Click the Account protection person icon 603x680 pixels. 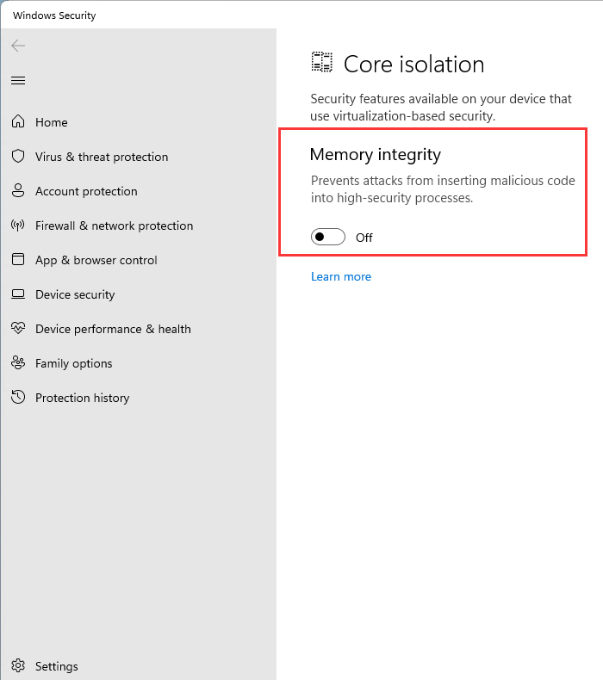click(x=18, y=190)
